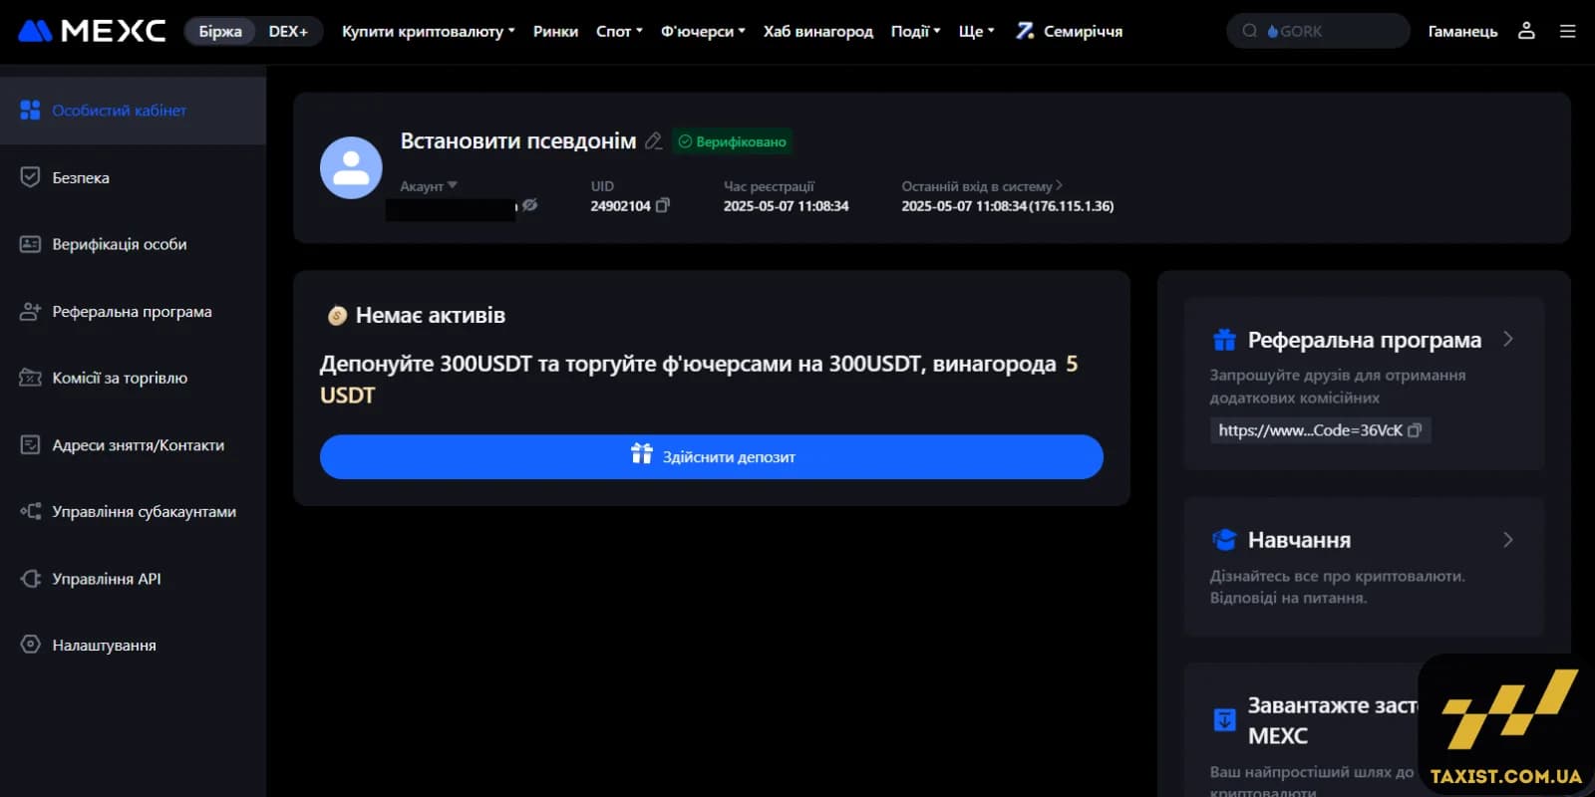
Task: Click the Управління API icon
Action: [31, 578]
